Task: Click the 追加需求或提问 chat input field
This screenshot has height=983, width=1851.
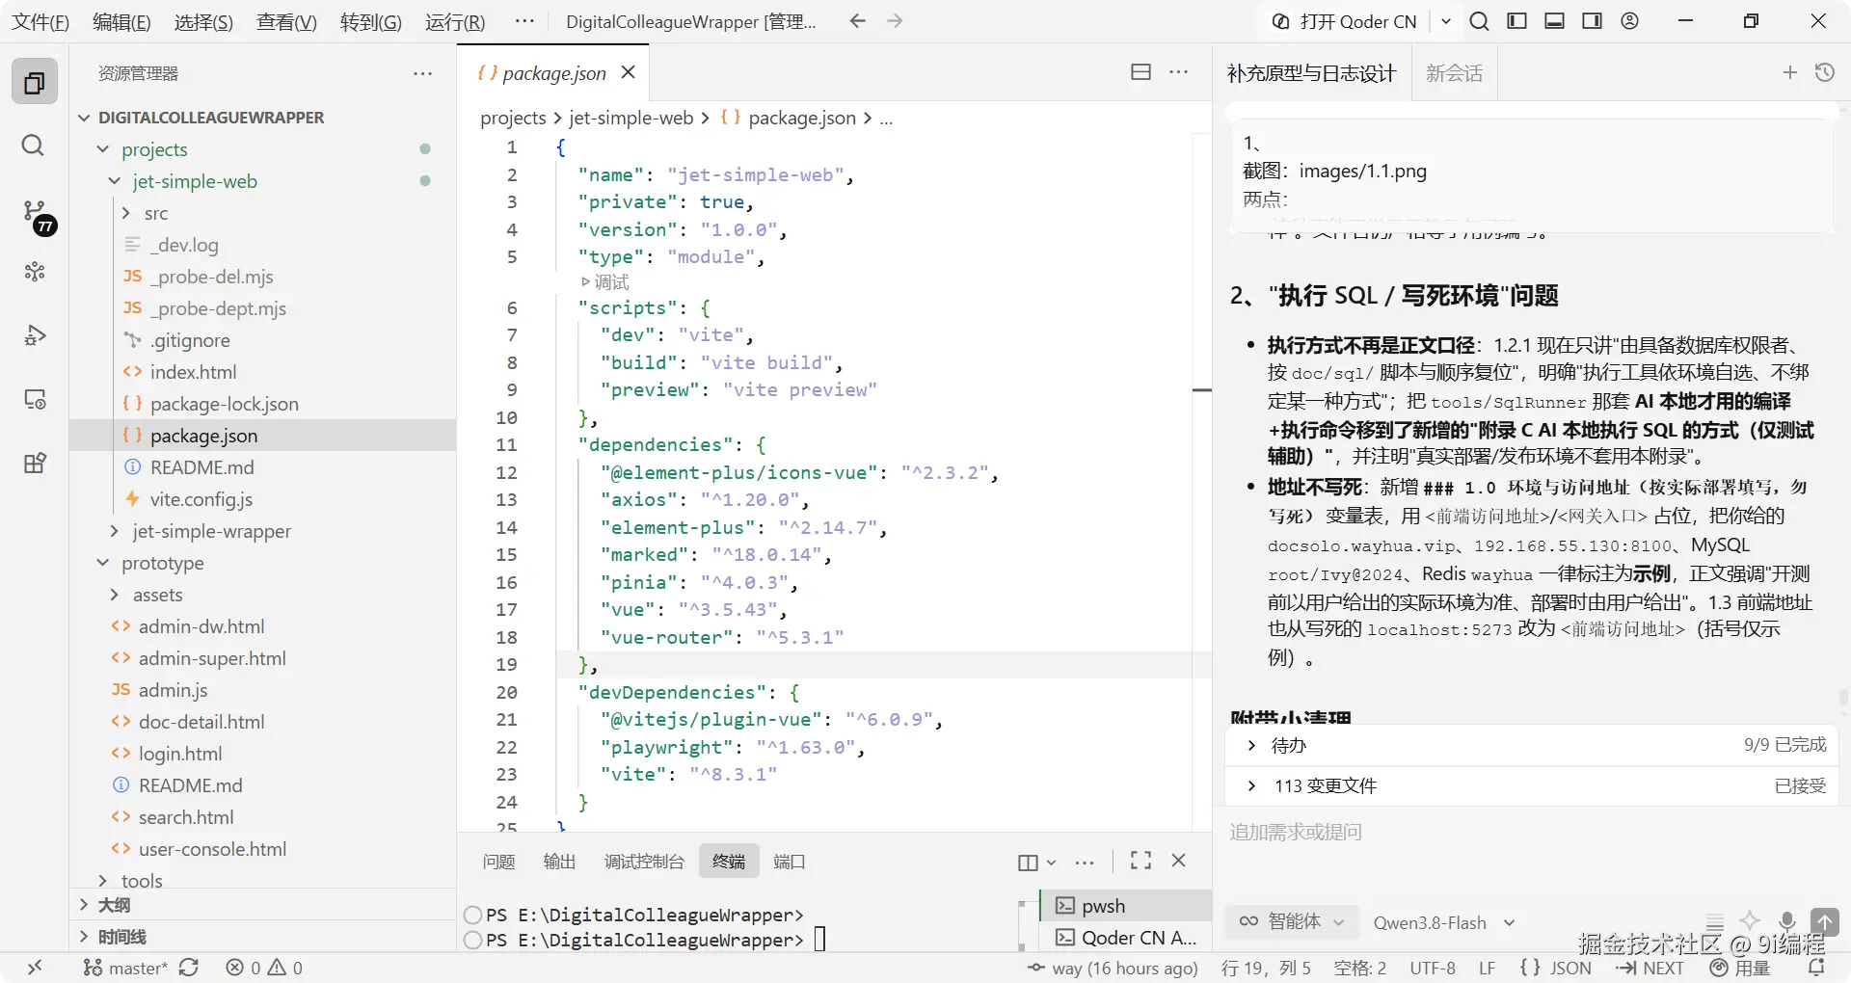Action: click(1533, 832)
